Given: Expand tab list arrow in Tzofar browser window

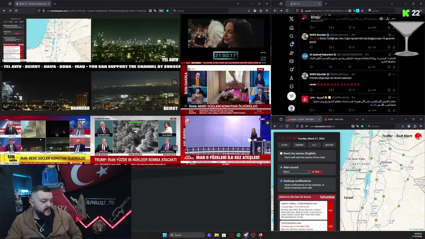Looking at the screenshot, I should tap(392, 119).
